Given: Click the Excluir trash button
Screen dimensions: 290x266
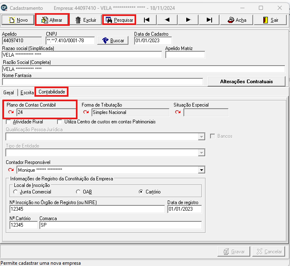Looking at the screenshot, I should point(85,20).
